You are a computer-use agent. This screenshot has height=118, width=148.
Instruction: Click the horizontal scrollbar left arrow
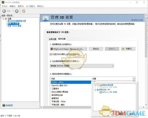click(x=41, y=107)
